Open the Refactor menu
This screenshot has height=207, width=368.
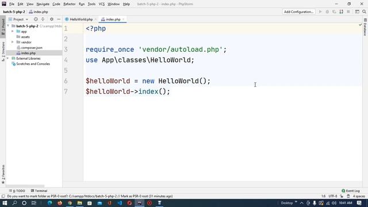tap(70, 4)
